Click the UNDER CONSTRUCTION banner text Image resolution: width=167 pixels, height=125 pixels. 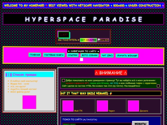pos(144,6)
